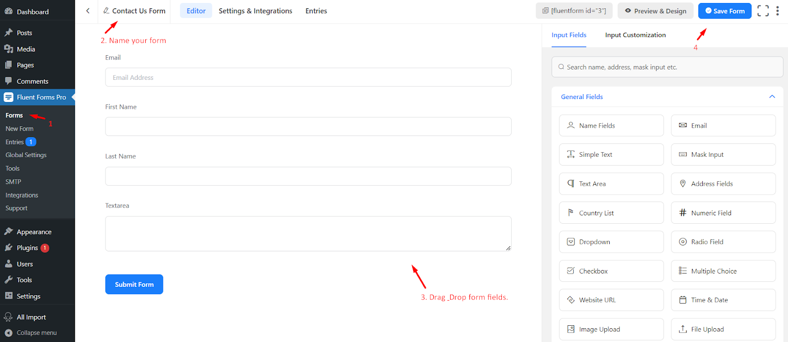Click the field search box
Image resolution: width=788 pixels, height=342 pixels.
[x=667, y=67]
